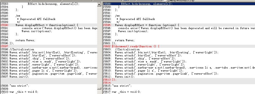Click right line 15611 .pagination .page-item
The width and height of the screenshot is (255, 94).
179,74
